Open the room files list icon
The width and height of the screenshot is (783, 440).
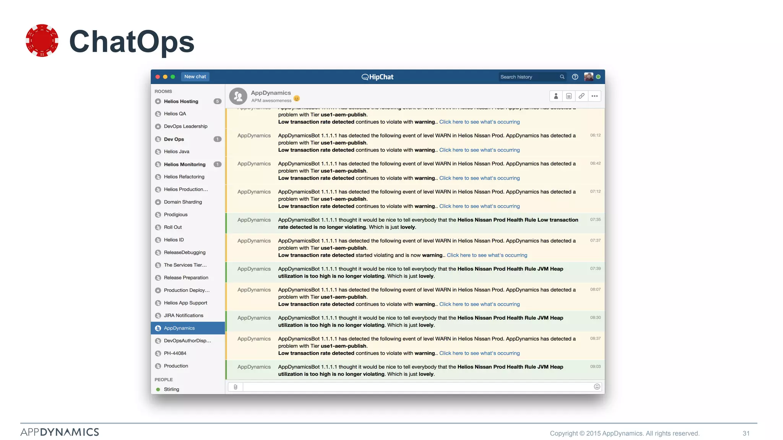(x=569, y=96)
